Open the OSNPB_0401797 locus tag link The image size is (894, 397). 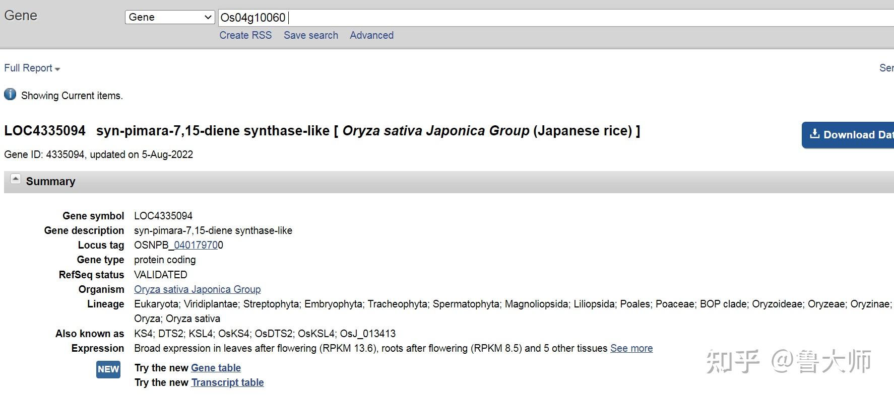click(x=196, y=245)
